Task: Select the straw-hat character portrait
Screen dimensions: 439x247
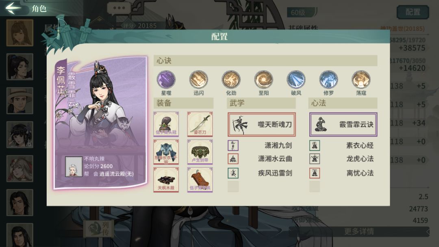Action: tap(20, 101)
